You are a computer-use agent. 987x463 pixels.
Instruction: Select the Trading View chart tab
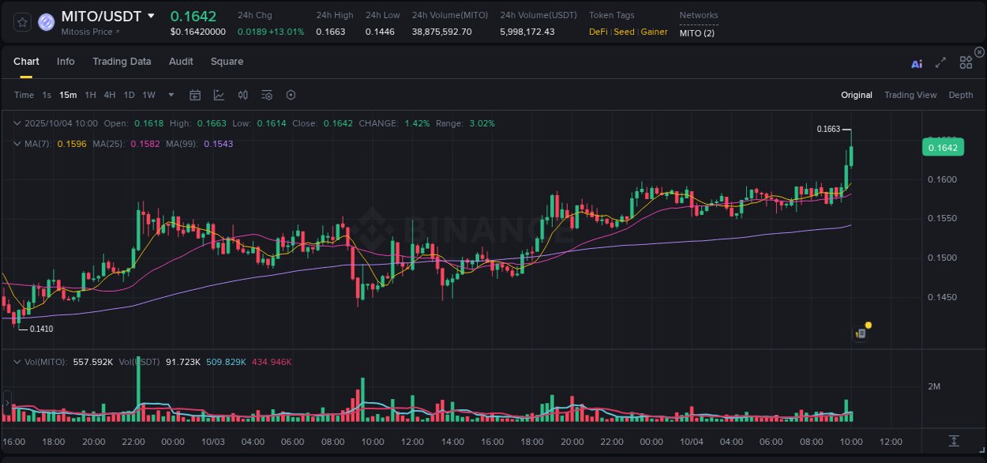click(910, 94)
